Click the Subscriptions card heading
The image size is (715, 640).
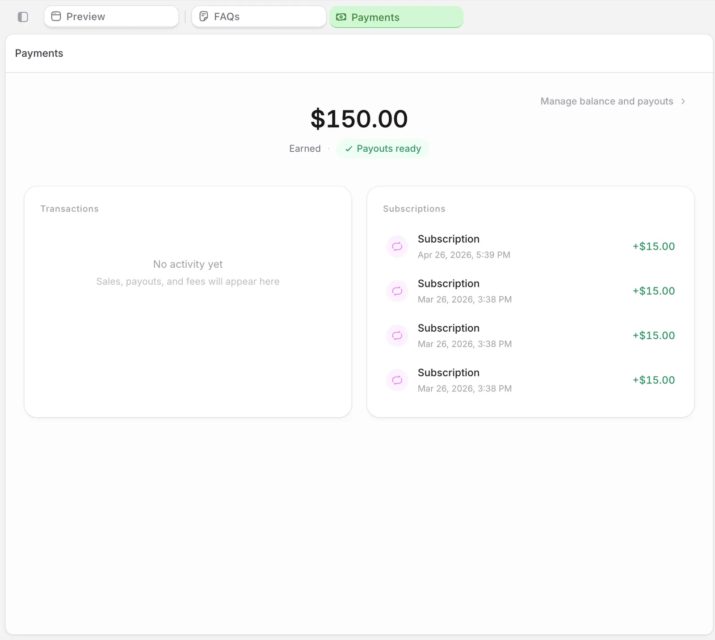tap(414, 209)
